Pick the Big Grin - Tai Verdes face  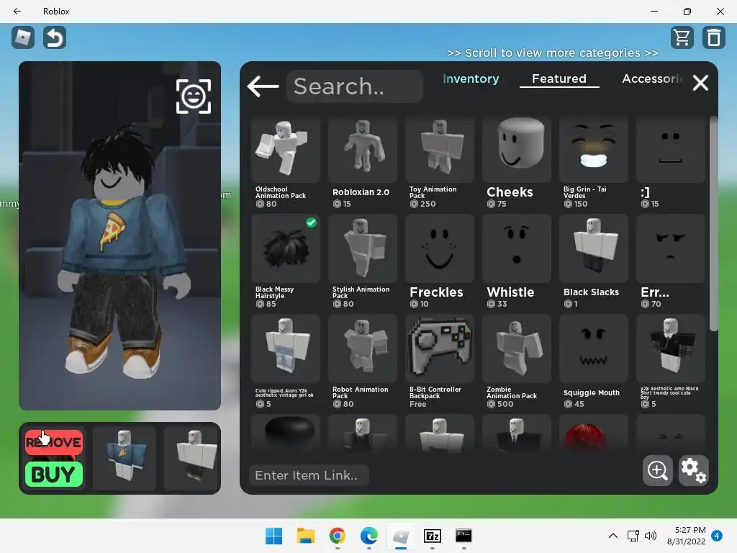tap(594, 163)
